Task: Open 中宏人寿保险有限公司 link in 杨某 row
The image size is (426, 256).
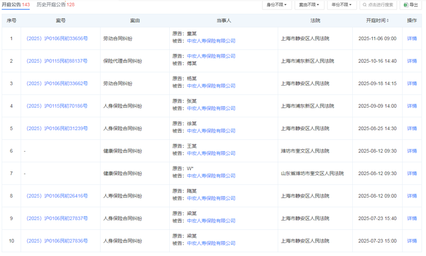Action: [x=211, y=86]
